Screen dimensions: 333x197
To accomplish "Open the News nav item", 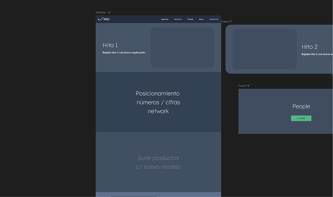I will click(201, 19).
